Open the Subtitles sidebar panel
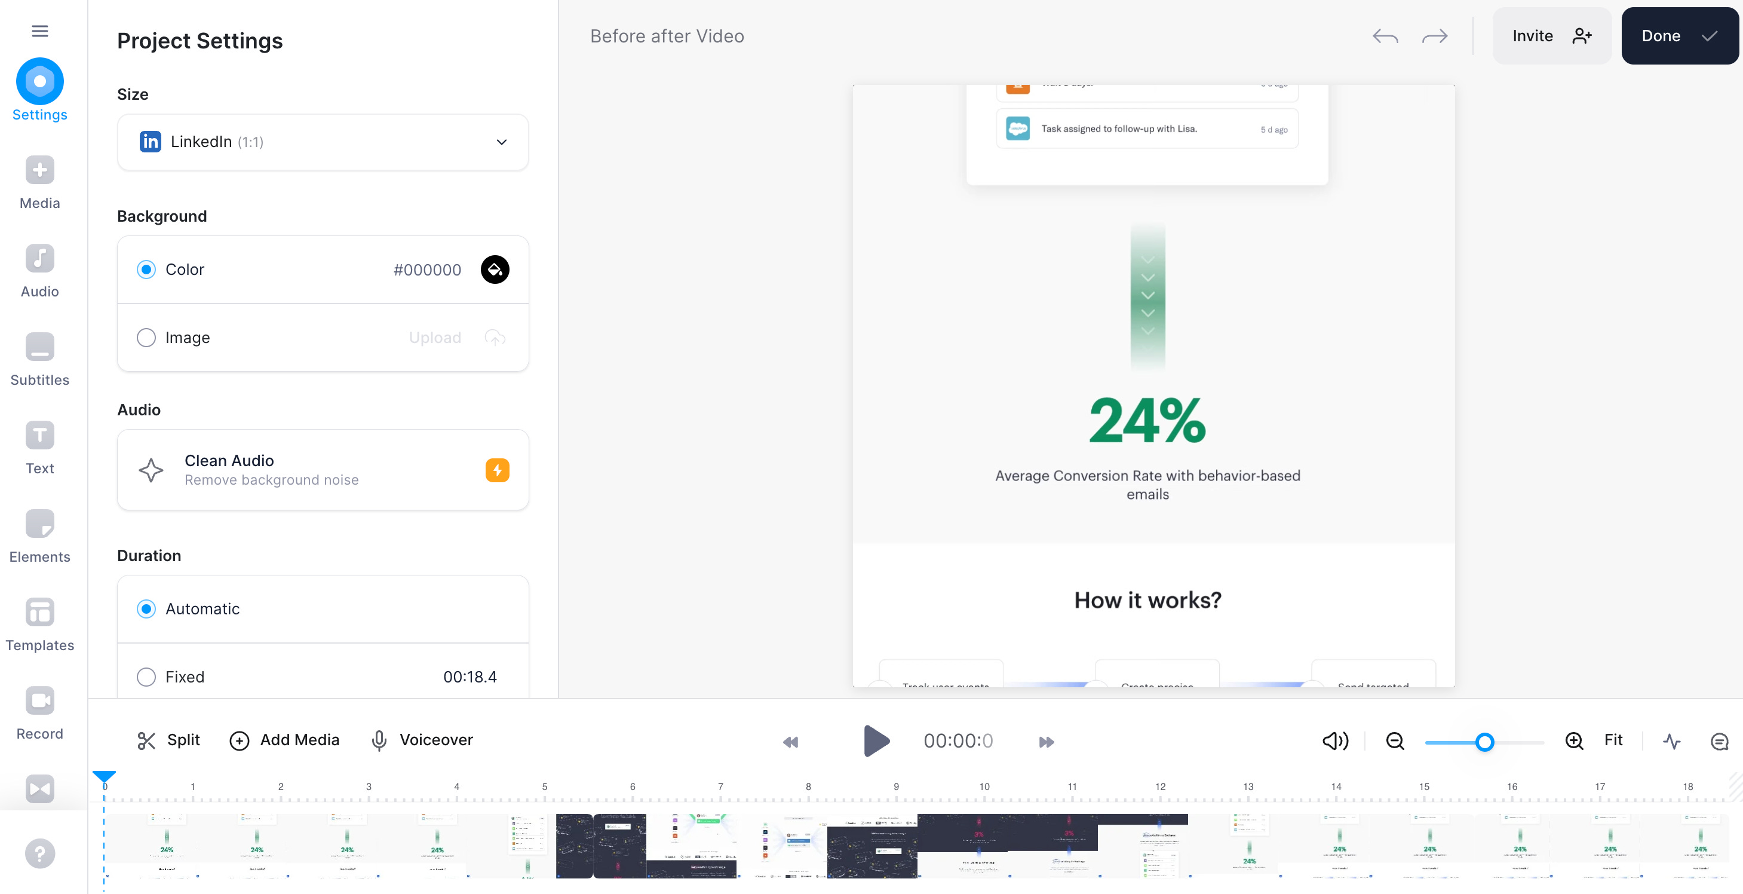Screen dimensions: 1743x894 tap(40, 360)
